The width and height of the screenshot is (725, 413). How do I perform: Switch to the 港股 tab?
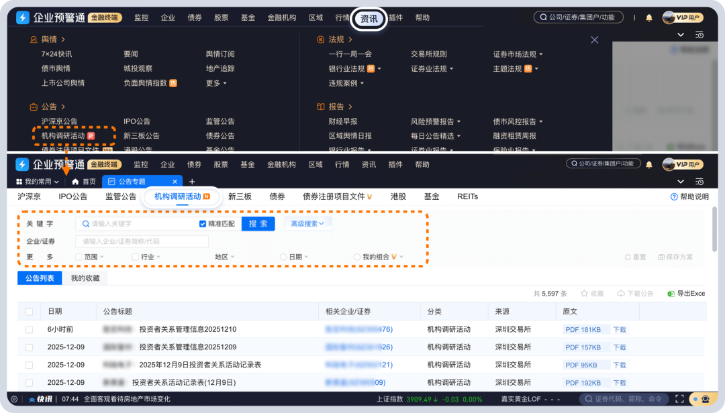pos(398,196)
